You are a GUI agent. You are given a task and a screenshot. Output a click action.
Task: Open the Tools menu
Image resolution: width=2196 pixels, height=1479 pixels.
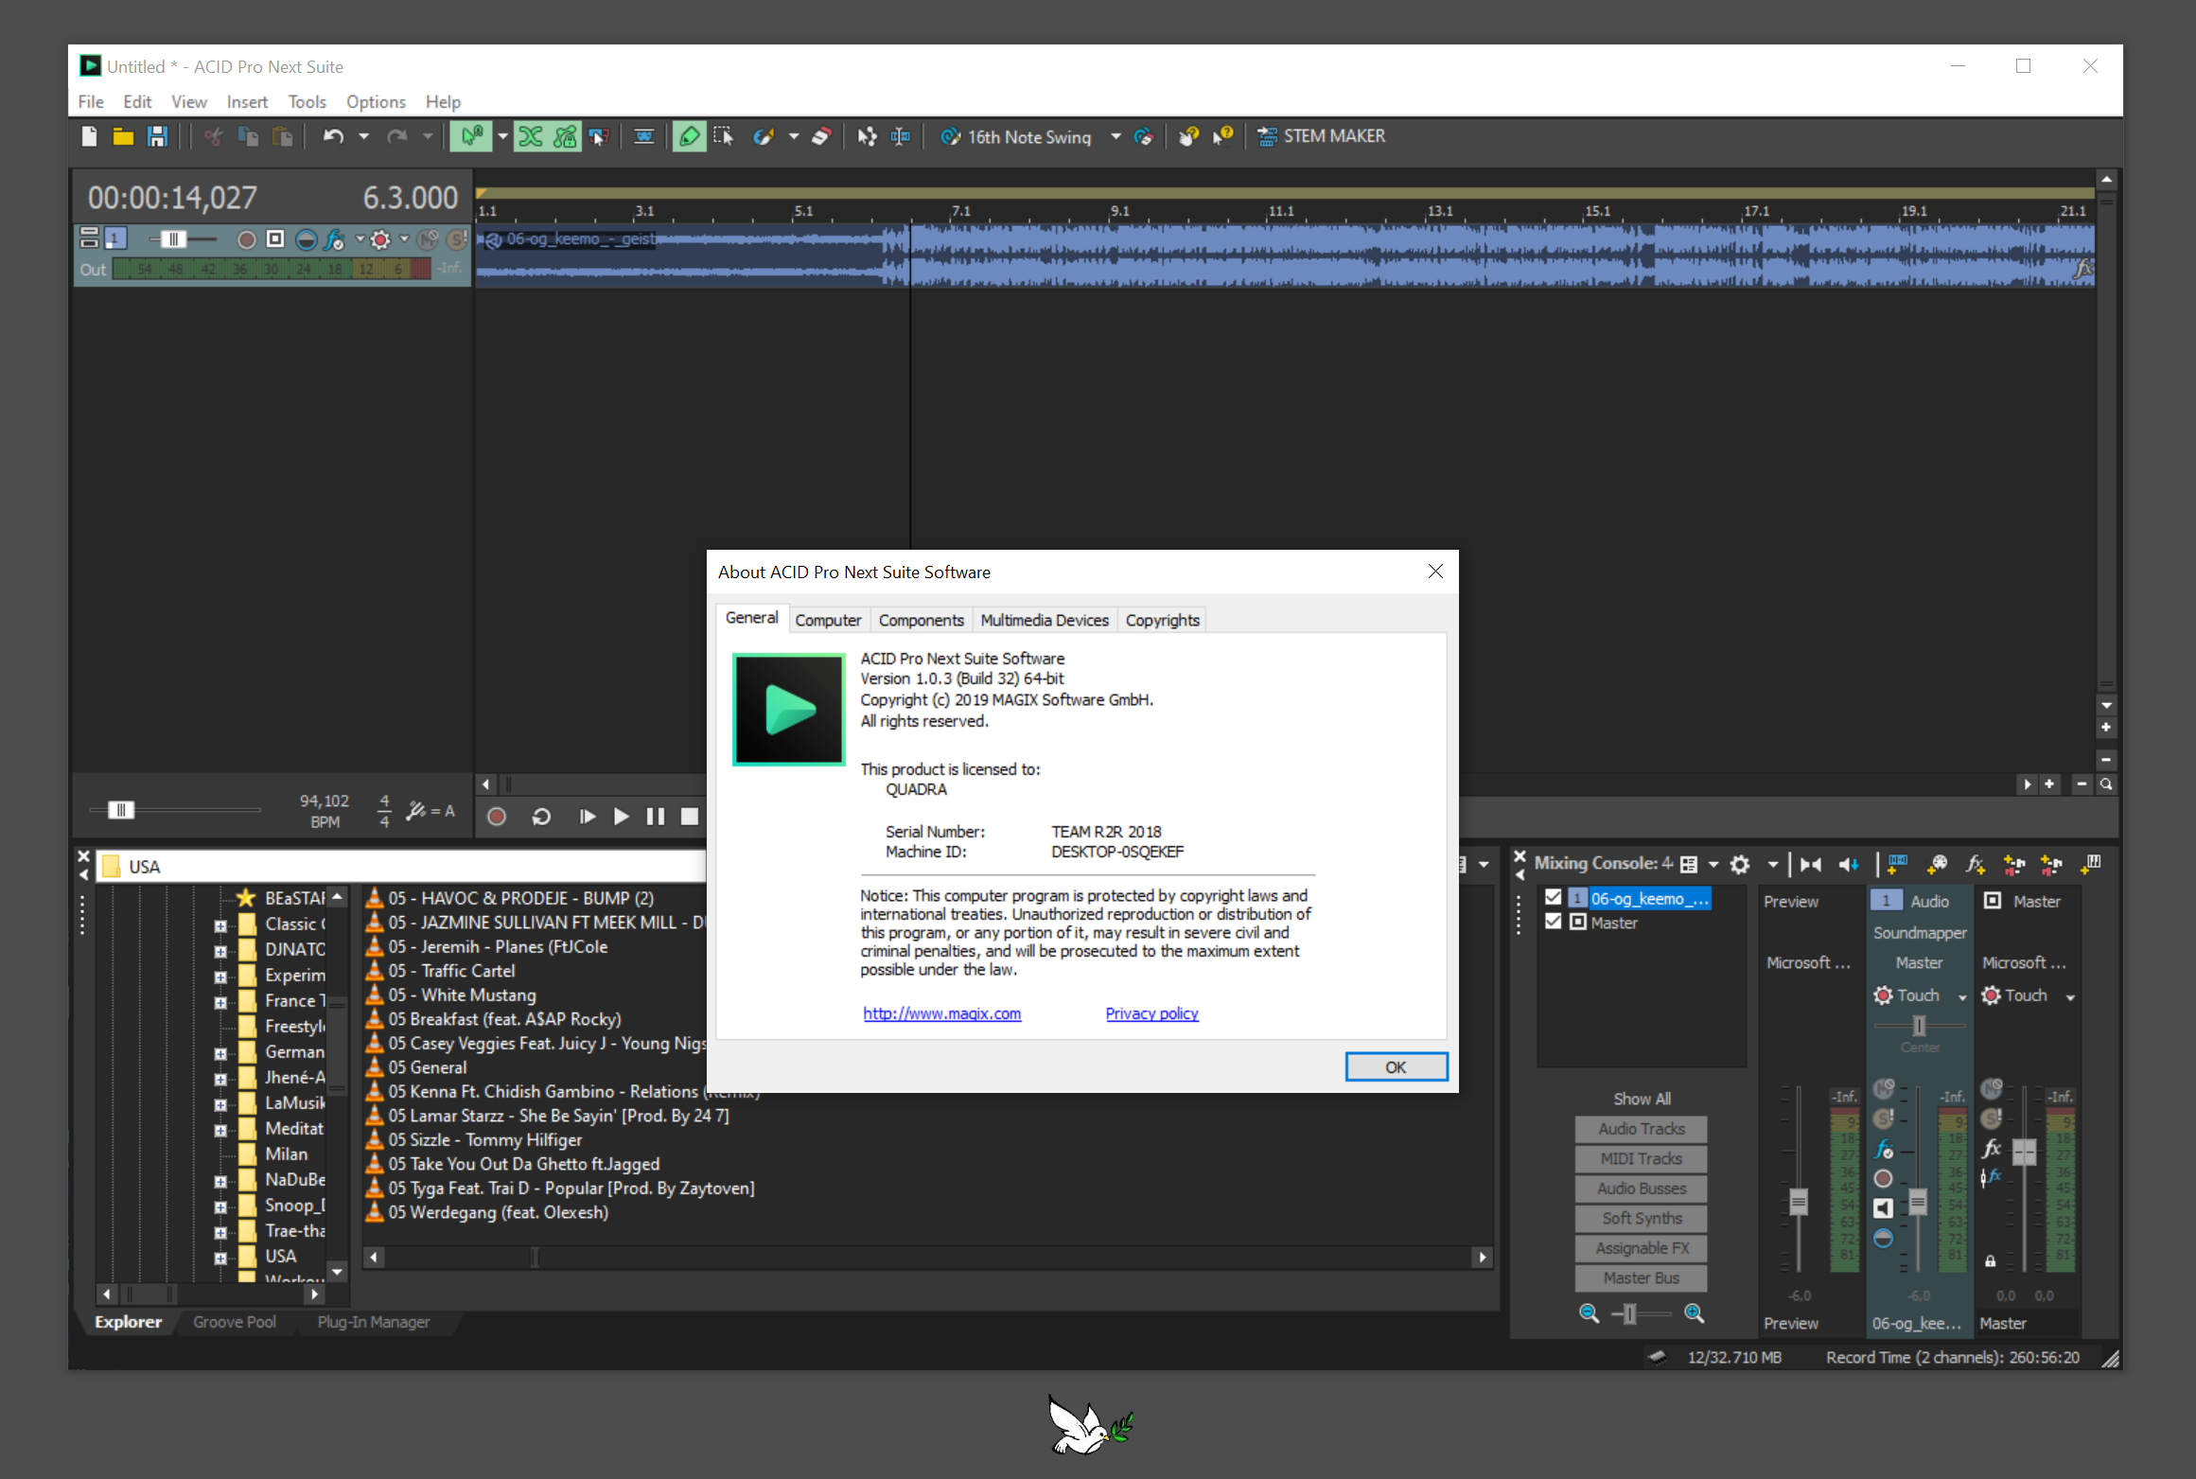pos(307,101)
